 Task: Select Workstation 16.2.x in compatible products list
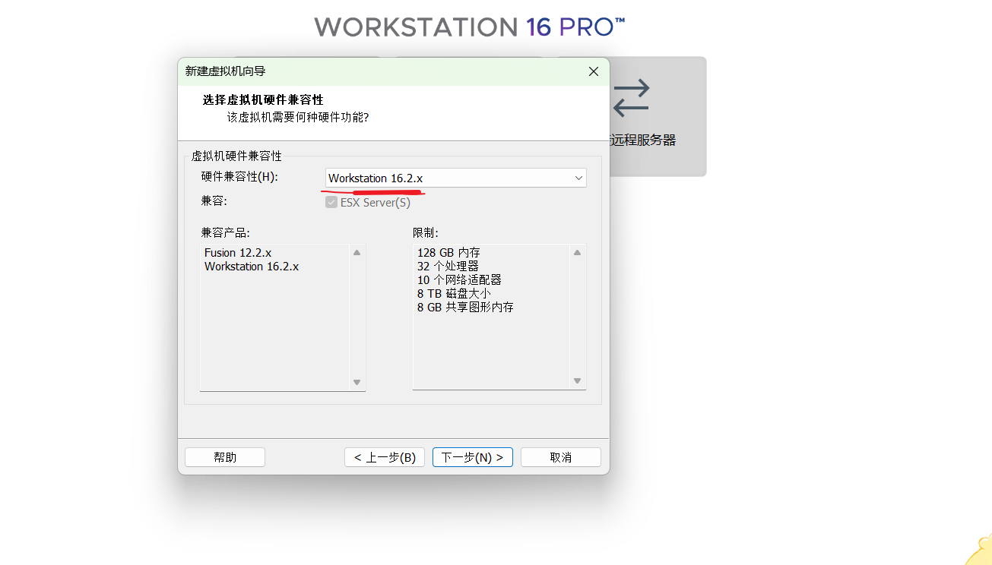(x=252, y=267)
